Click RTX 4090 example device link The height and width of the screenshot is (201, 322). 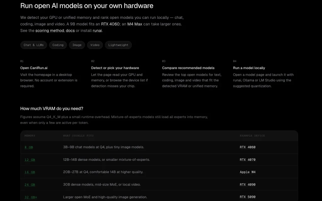pyautogui.click(x=248, y=185)
